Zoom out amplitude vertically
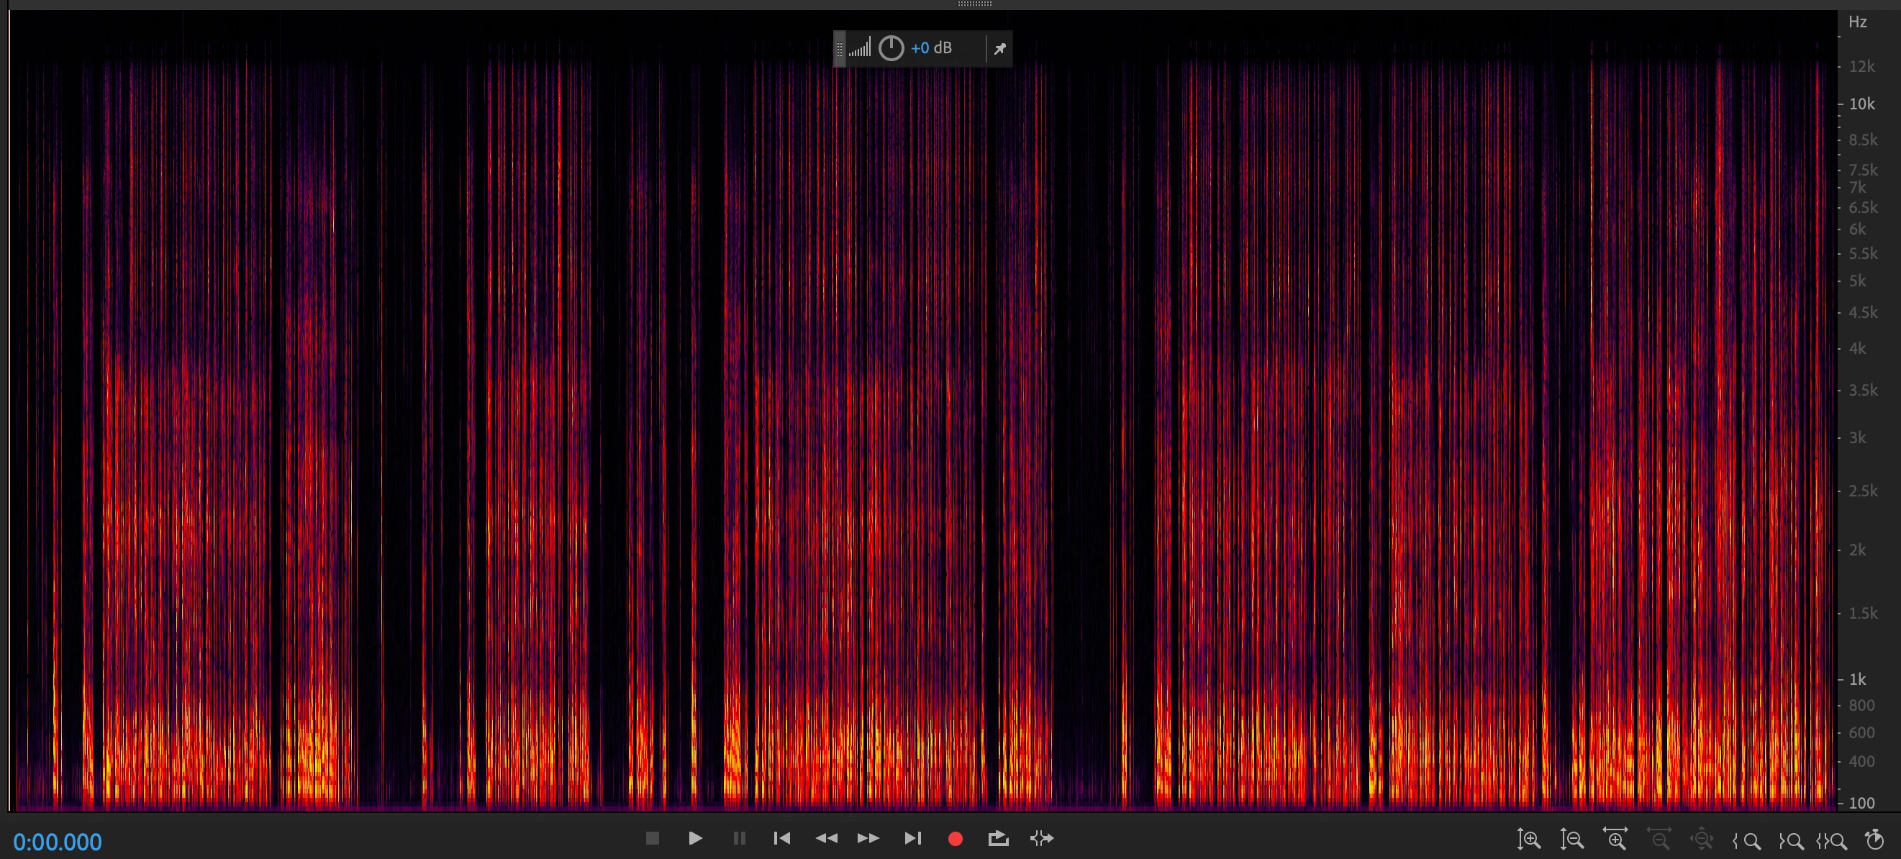This screenshot has width=1901, height=859. click(1572, 839)
